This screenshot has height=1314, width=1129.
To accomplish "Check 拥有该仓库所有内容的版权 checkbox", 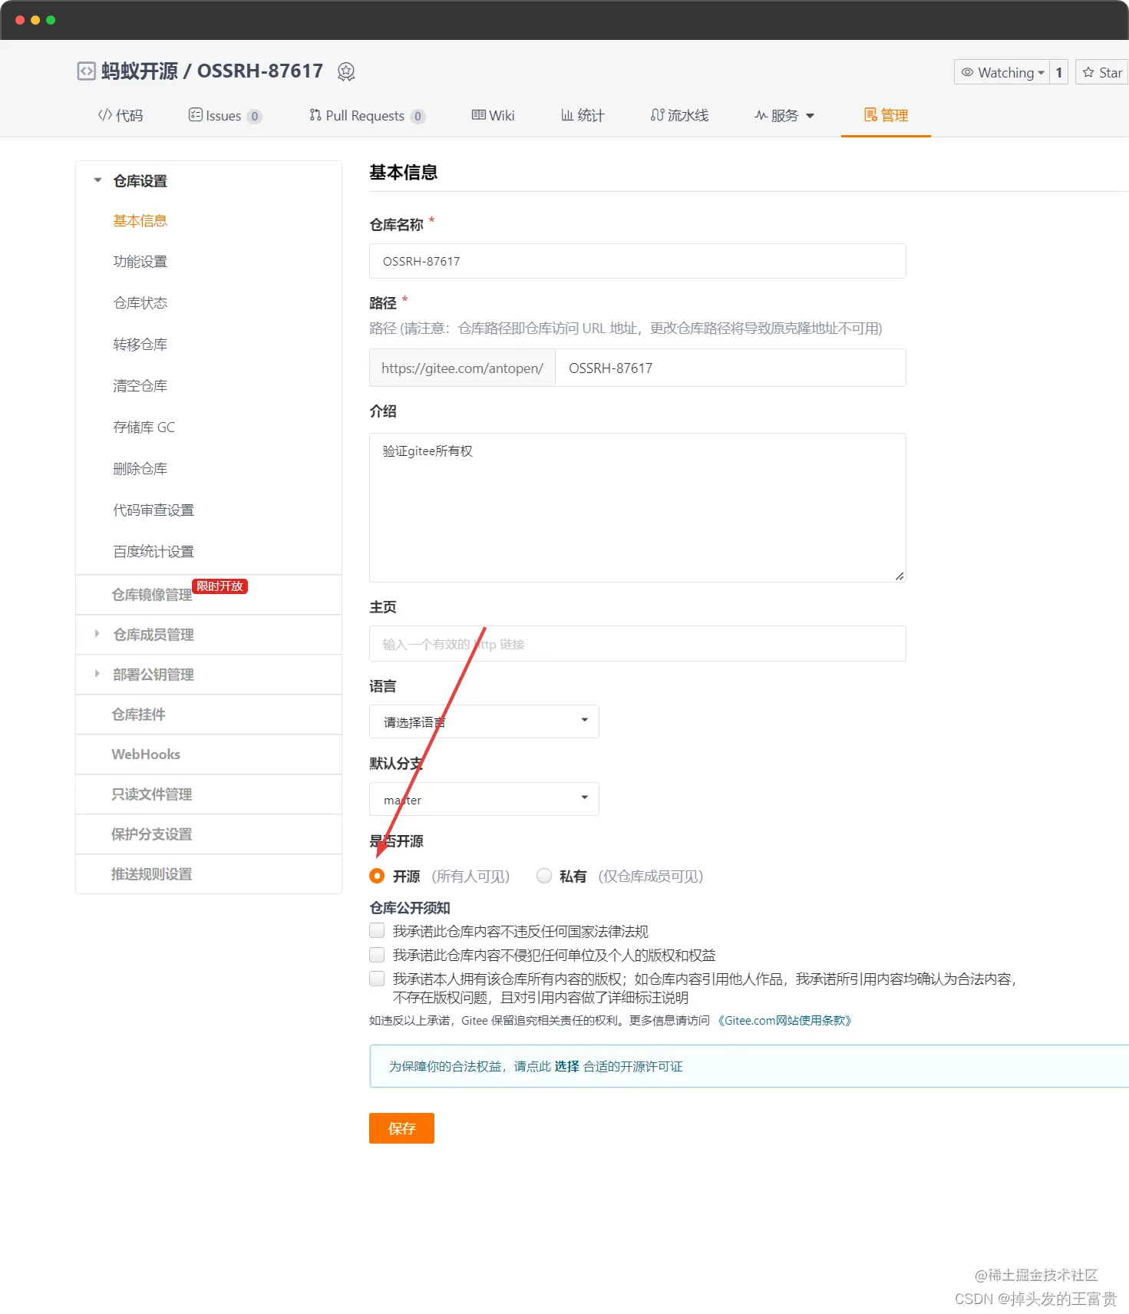I will coord(377,979).
